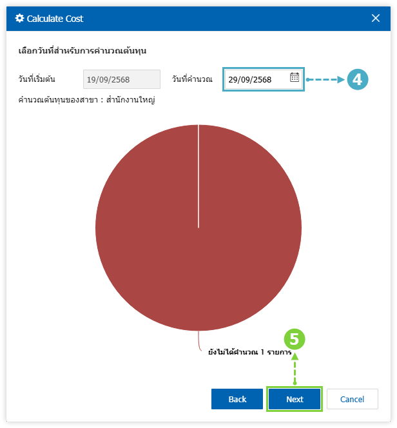Click the Calculate Cost title text
The width and height of the screenshot is (397, 428).
pyautogui.click(x=55, y=19)
